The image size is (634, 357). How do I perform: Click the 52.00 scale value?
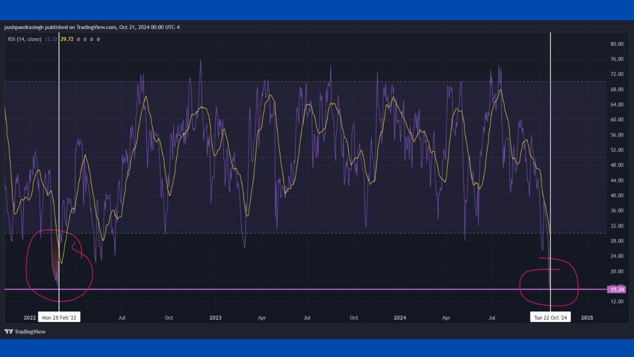[617, 150]
